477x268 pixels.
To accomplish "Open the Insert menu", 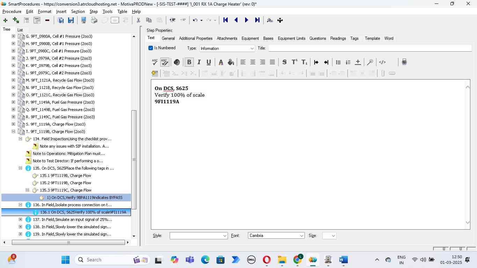I will [x=61, y=12].
